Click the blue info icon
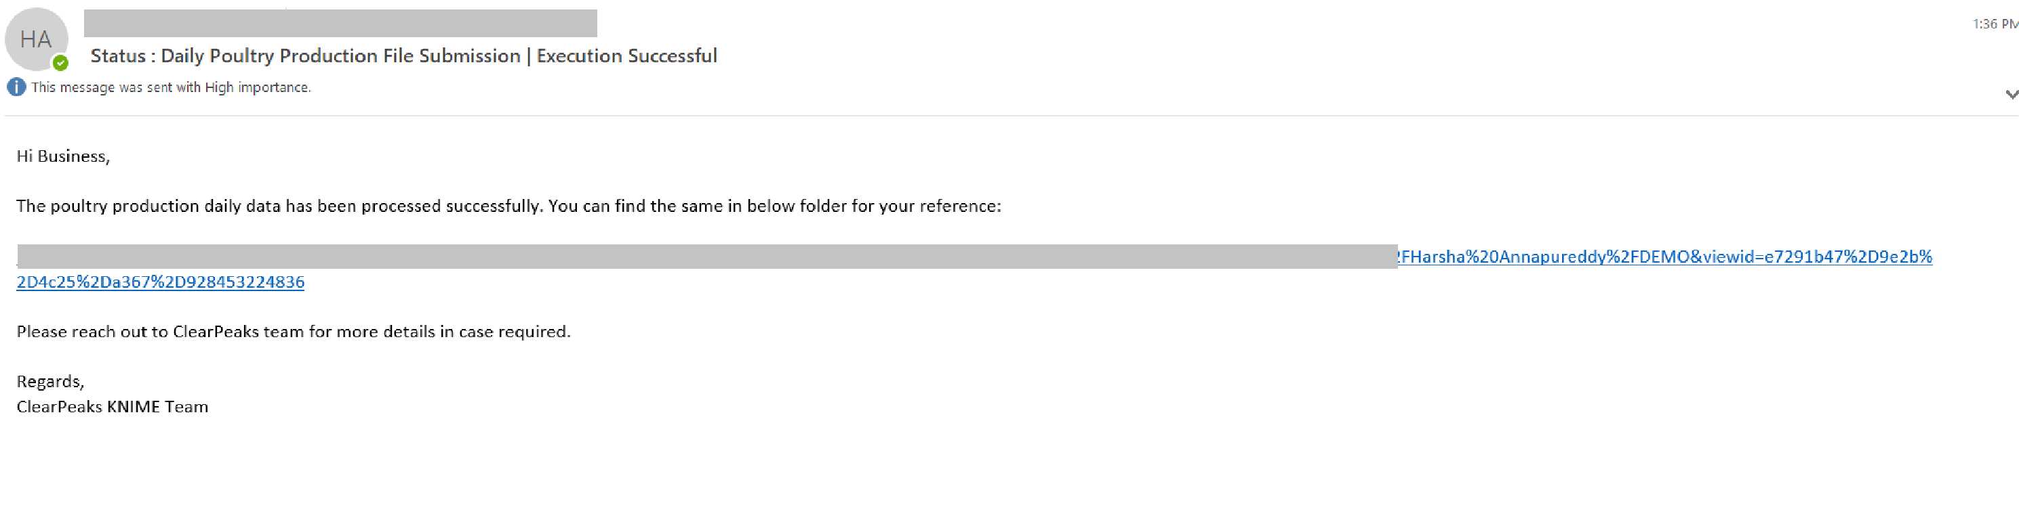2019x505 pixels. coord(16,87)
